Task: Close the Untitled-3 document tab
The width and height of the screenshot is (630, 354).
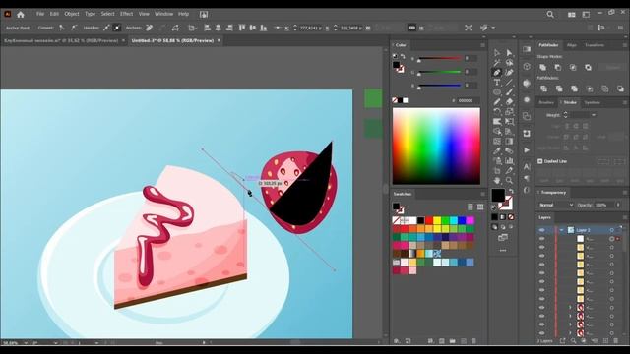Action: point(219,40)
